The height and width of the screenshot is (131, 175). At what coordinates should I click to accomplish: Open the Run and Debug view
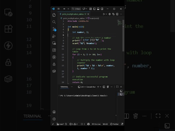(54, 36)
